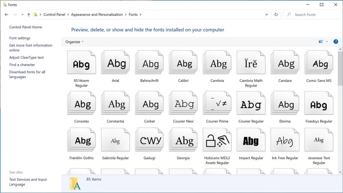Click the change view icon
Viewport: 343px width, 193px height.
[321, 42]
